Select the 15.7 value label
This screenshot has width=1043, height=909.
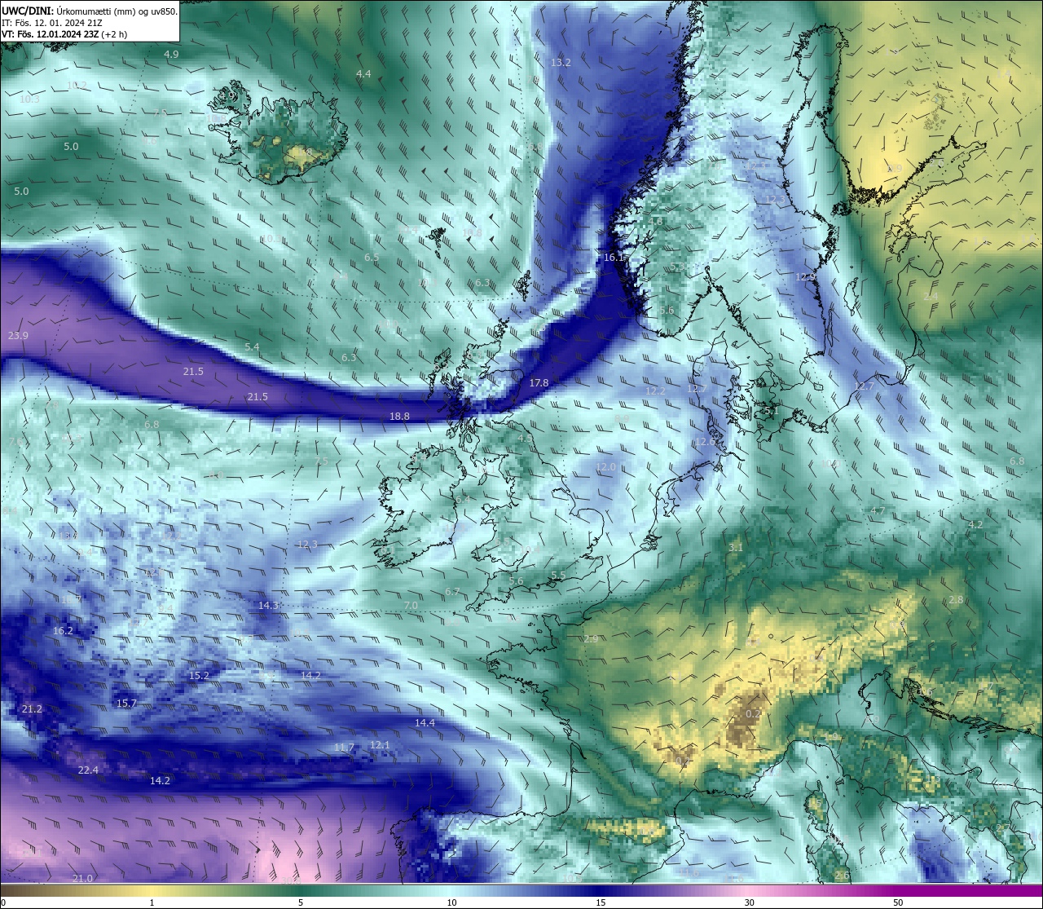pyautogui.click(x=126, y=703)
